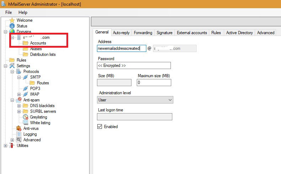Select Greylisting in the tree
Screen dimensions: 281x174
(x=38, y=117)
